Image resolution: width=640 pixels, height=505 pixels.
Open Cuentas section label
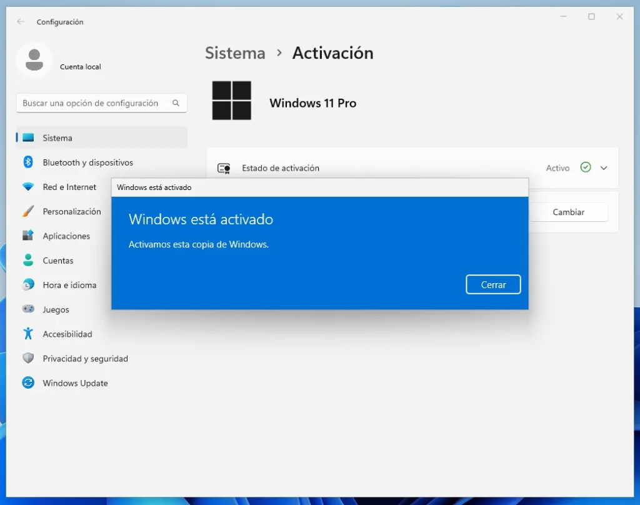click(x=58, y=261)
